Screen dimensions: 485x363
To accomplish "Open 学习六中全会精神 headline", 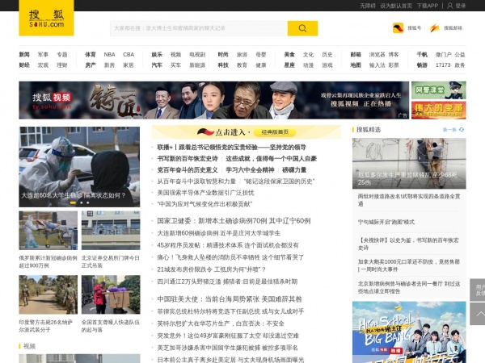I will tap(250, 169).
